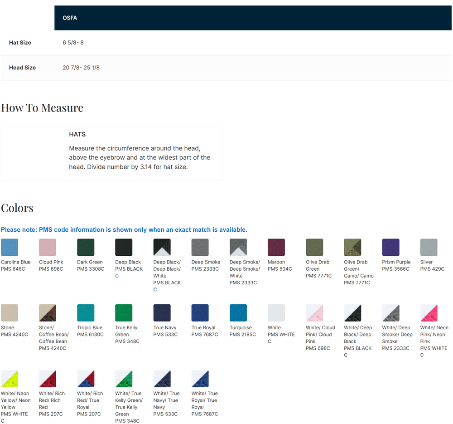Viewport: 453px width, 424px height.
Task: Select the Stone color swatch
Action: tap(10, 313)
